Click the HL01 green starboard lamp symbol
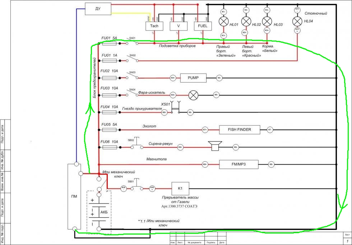 pos(223,22)
